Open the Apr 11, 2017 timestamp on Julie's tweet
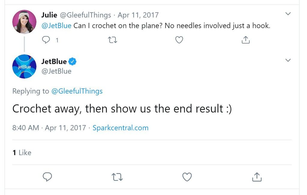This screenshot has width=307, height=195. click(138, 15)
